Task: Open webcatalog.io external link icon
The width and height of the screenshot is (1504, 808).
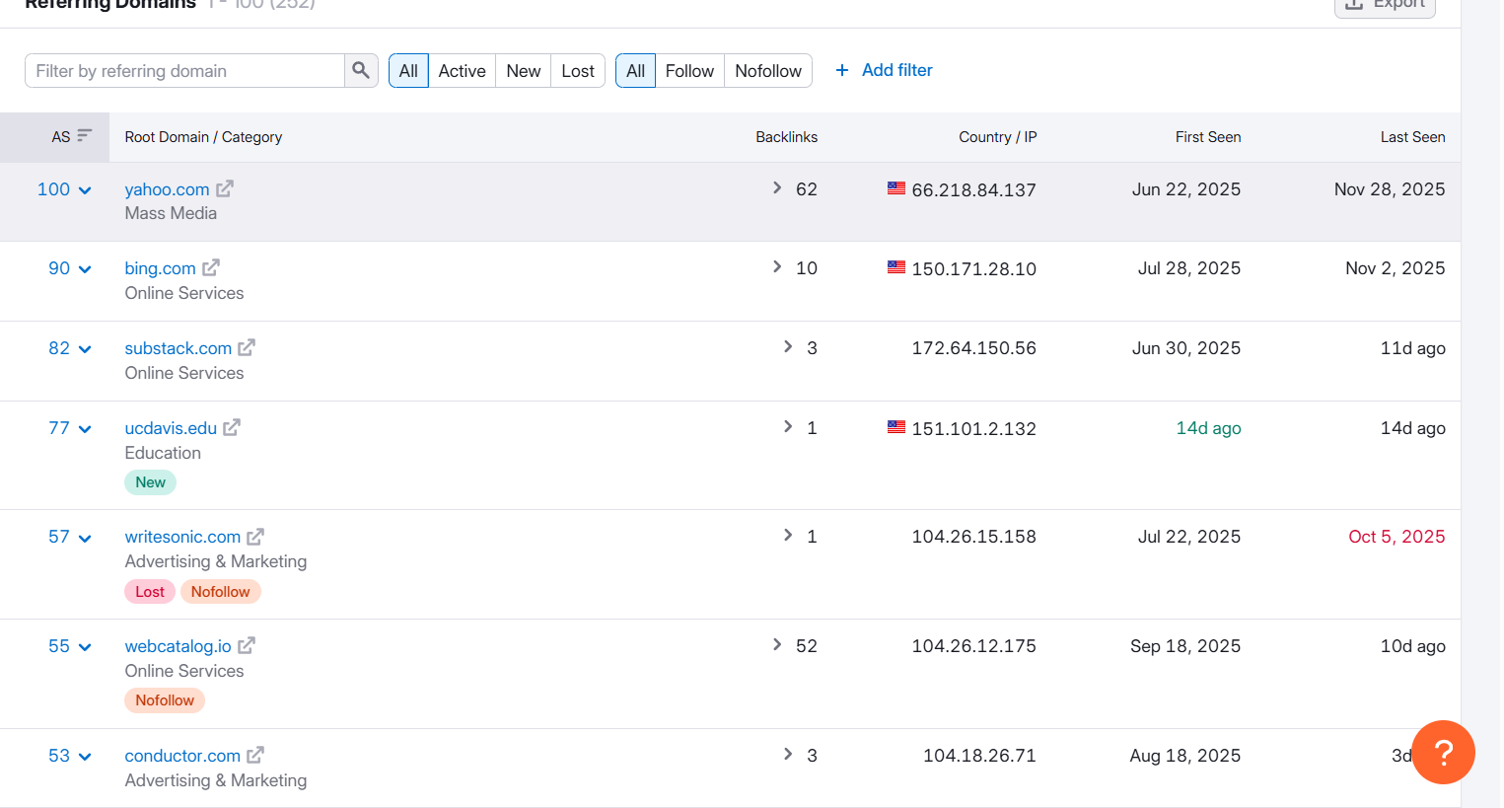Action: coord(247,645)
